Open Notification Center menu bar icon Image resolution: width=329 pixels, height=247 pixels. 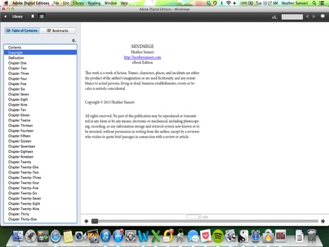pos(322,3)
